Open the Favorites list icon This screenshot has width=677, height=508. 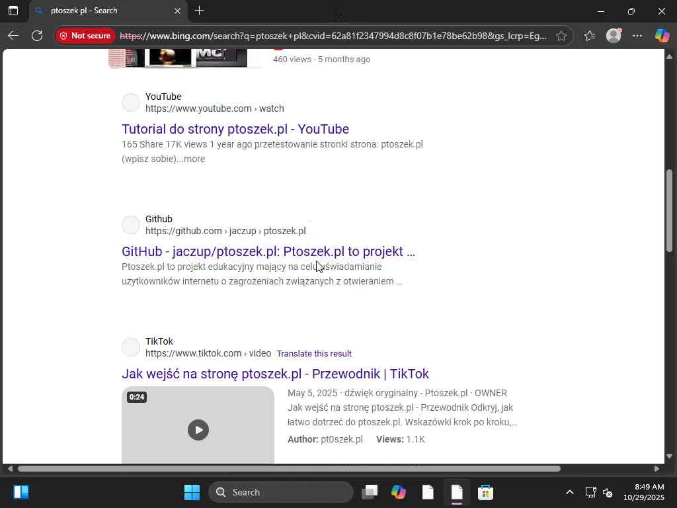[x=590, y=36]
